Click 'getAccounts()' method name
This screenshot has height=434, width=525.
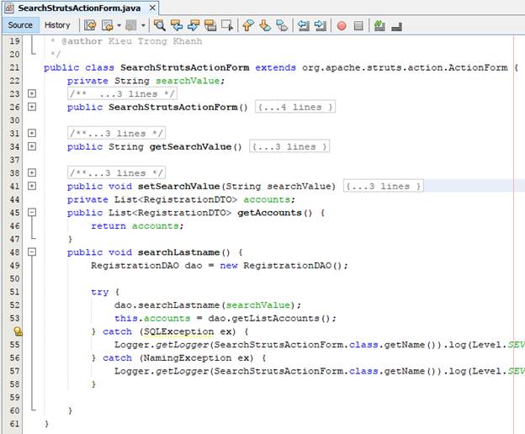[275, 213]
